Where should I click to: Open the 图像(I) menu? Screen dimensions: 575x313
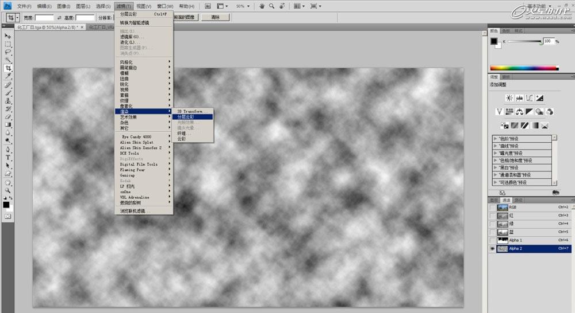(63, 6)
